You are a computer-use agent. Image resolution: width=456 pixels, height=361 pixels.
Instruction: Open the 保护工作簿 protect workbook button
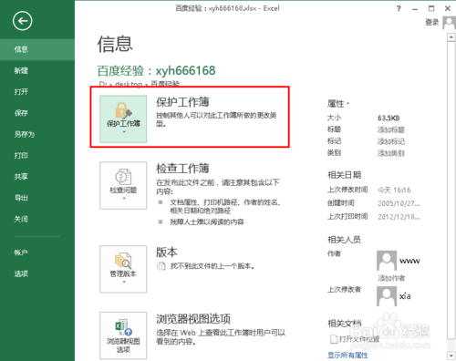pyautogui.click(x=123, y=119)
